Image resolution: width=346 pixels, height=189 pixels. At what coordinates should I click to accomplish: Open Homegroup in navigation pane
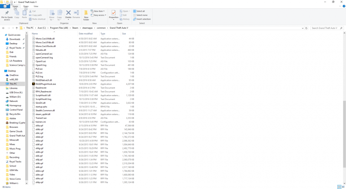click(15, 105)
